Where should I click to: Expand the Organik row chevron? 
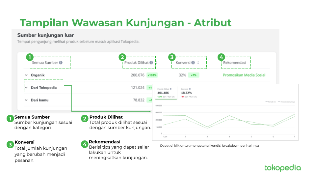tap(26, 75)
